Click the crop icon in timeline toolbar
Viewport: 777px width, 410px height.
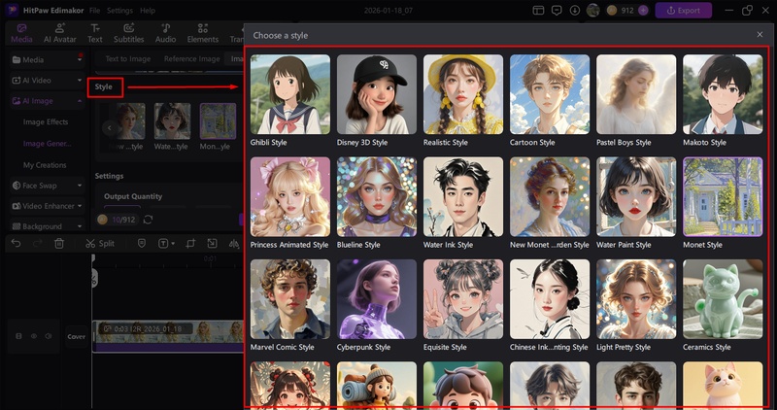190,244
